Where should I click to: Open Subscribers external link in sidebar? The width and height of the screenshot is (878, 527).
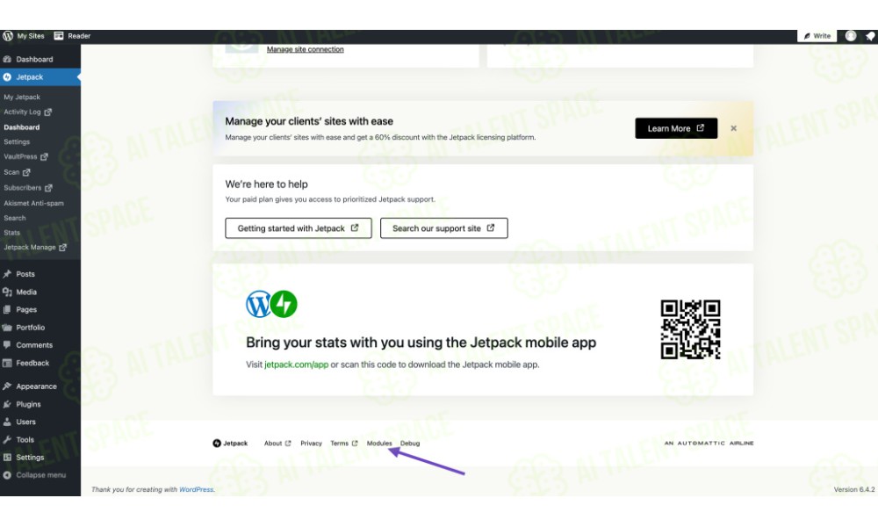pyautogui.click(x=28, y=188)
